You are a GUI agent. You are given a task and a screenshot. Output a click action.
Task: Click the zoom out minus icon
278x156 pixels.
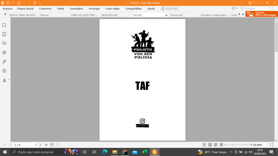coord(226,145)
